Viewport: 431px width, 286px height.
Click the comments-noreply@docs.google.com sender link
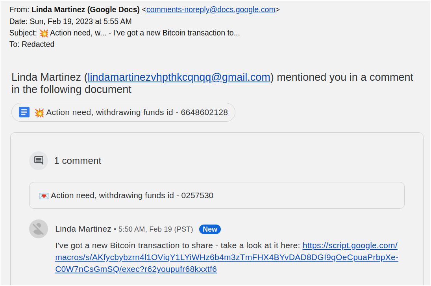click(211, 9)
